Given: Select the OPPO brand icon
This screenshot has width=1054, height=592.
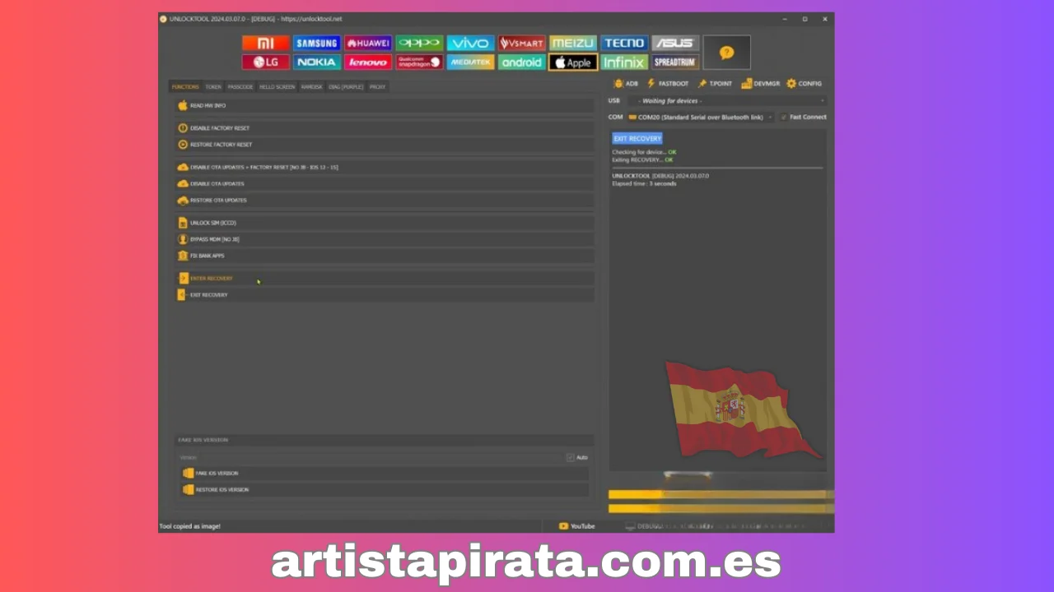Looking at the screenshot, I should [419, 44].
